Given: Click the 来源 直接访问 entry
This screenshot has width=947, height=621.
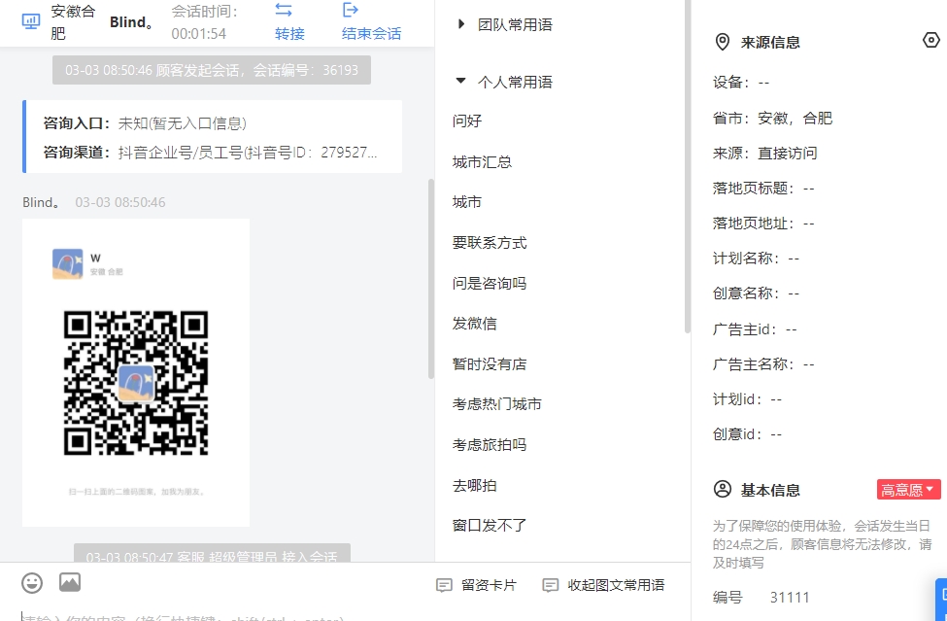Looking at the screenshot, I should click(x=765, y=154).
